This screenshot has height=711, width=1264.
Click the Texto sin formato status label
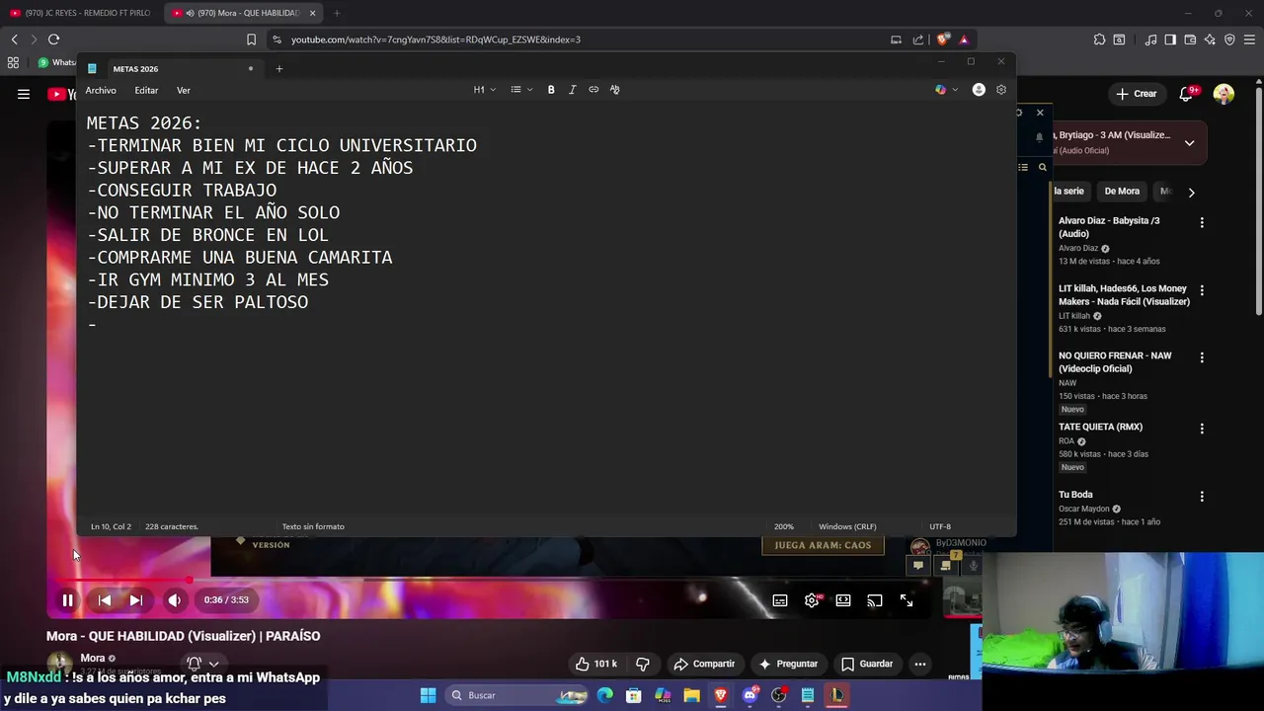click(313, 526)
